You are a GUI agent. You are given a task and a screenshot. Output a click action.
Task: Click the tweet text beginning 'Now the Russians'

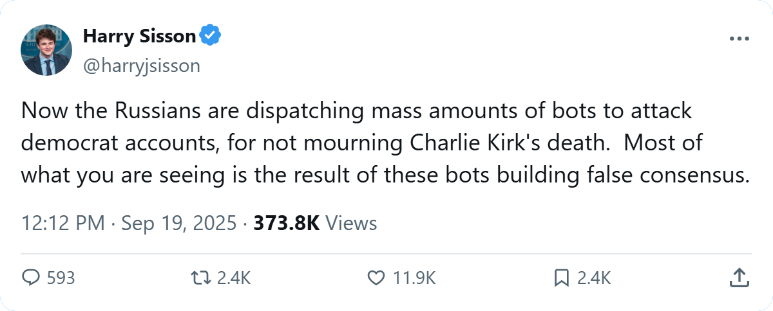tap(386, 143)
